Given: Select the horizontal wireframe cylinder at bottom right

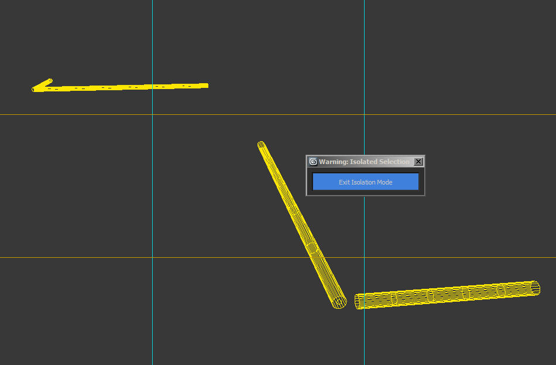Looking at the screenshot, I should pyautogui.click(x=448, y=295).
